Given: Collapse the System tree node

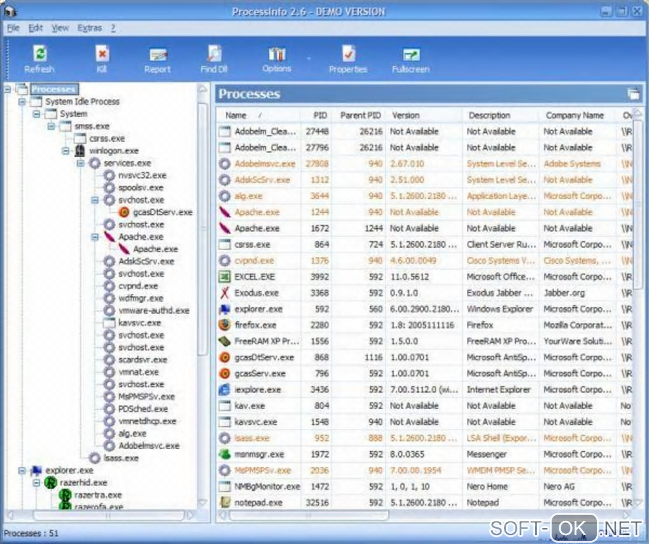Looking at the screenshot, I should pos(36,114).
